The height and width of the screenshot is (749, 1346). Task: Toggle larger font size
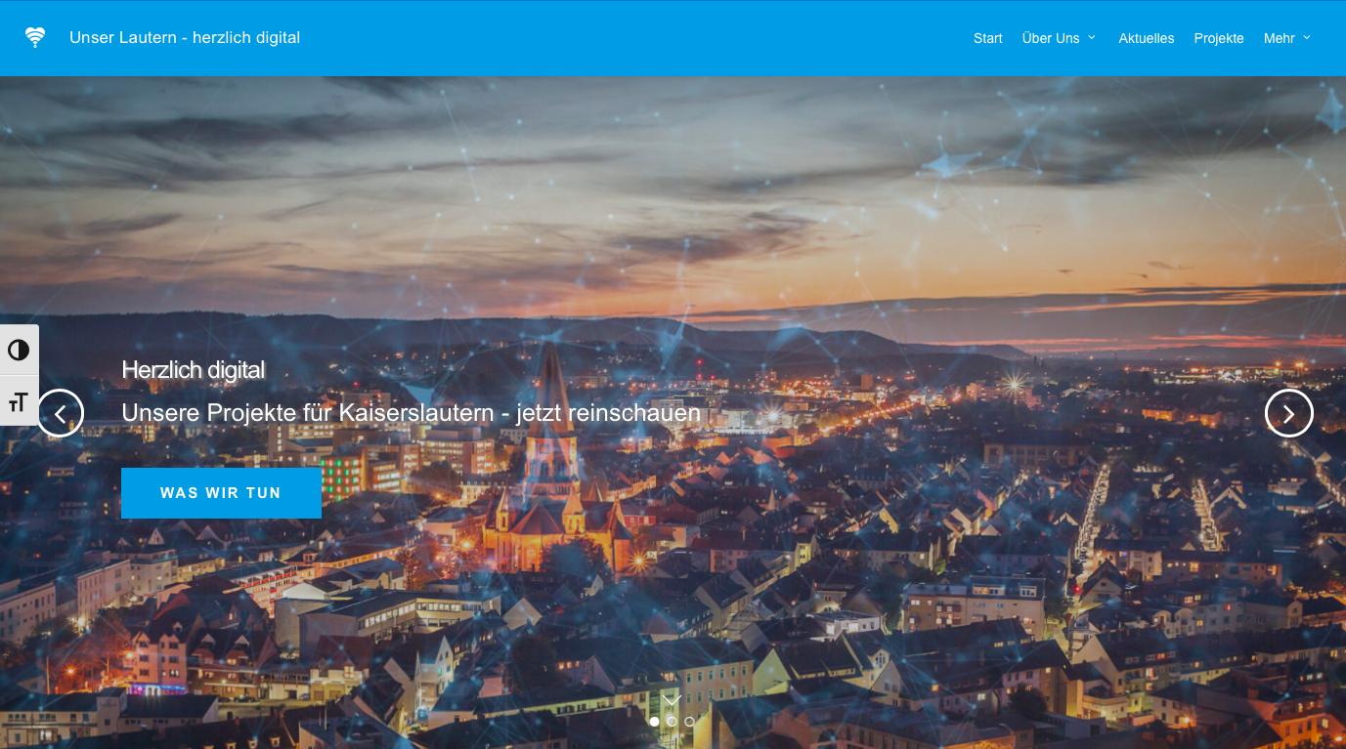tap(19, 401)
